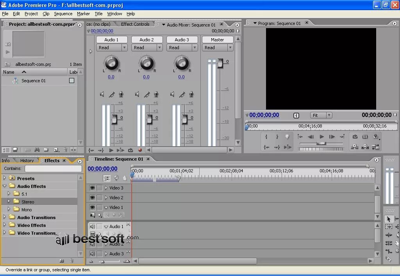This screenshot has width=400, height=276.
Task: Switch Project panel to Icon view
Action: (15, 150)
